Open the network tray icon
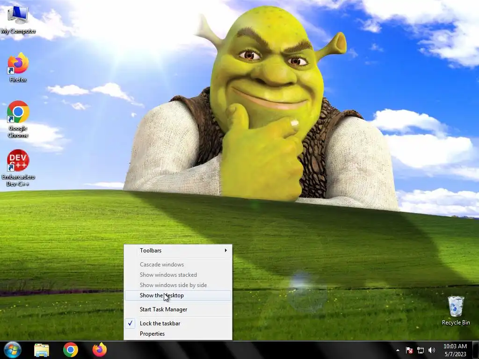The width and height of the screenshot is (479, 359). pos(421,350)
